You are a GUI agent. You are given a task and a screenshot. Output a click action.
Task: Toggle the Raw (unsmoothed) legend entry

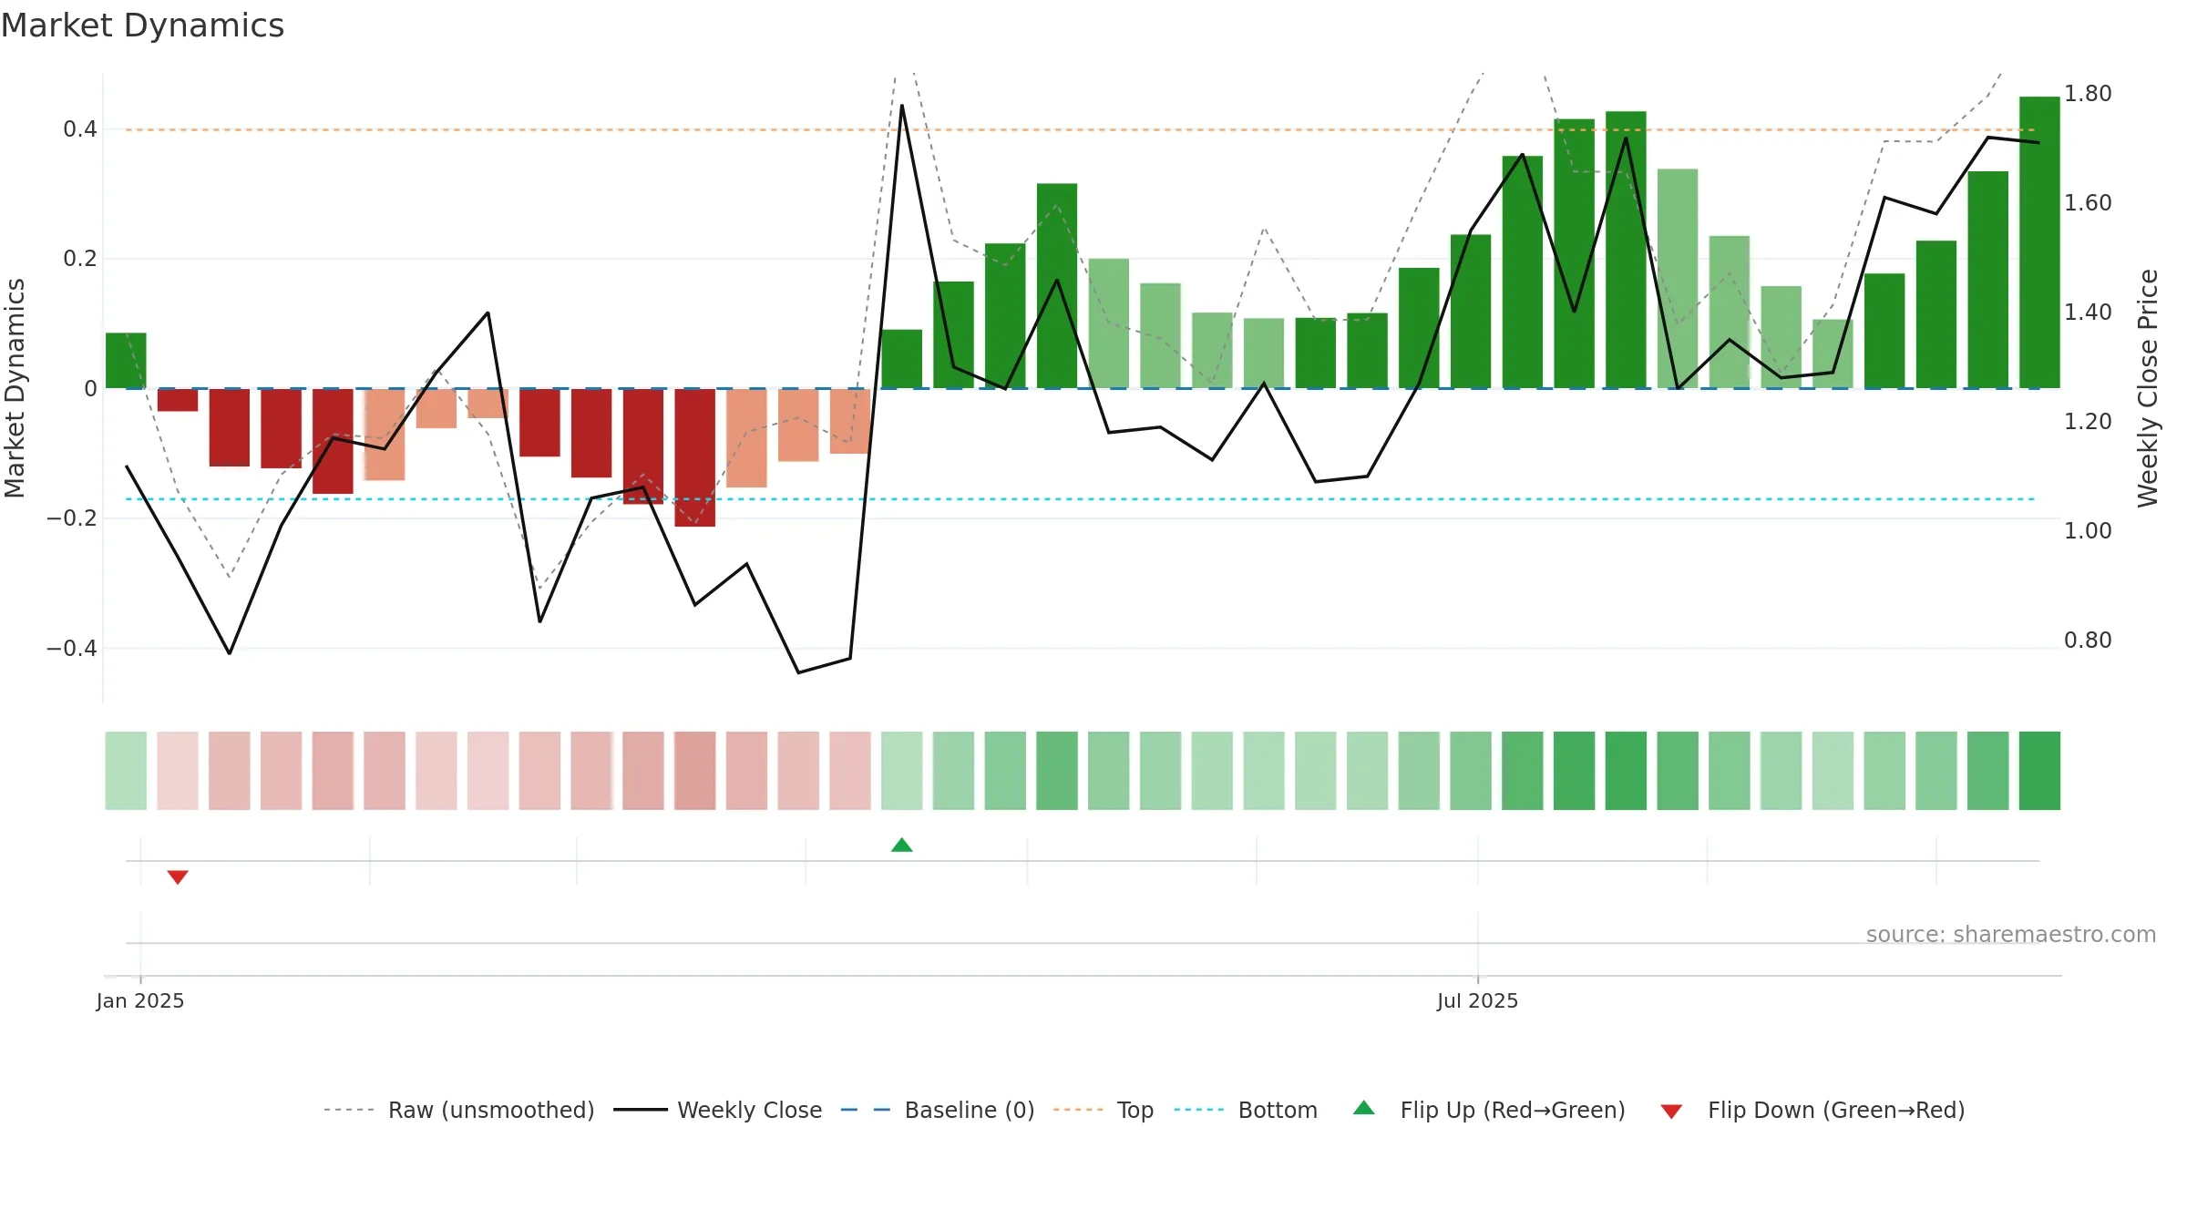pos(458,1110)
